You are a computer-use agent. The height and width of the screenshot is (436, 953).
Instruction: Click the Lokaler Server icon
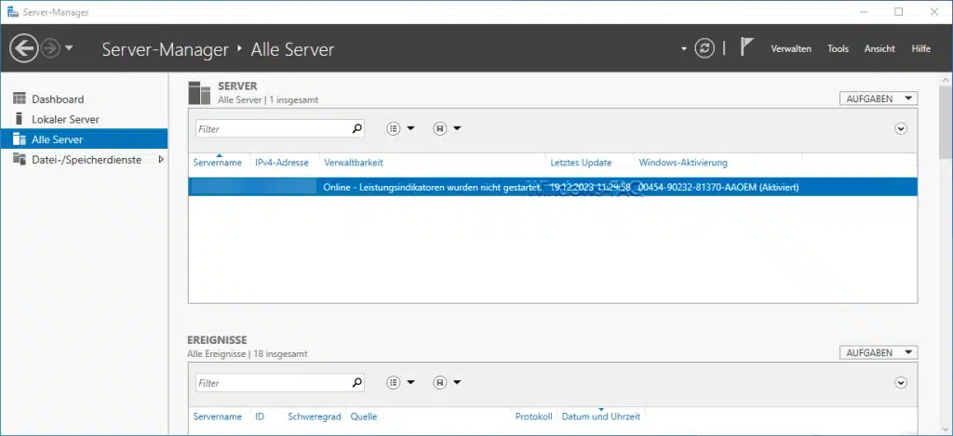[19, 118]
